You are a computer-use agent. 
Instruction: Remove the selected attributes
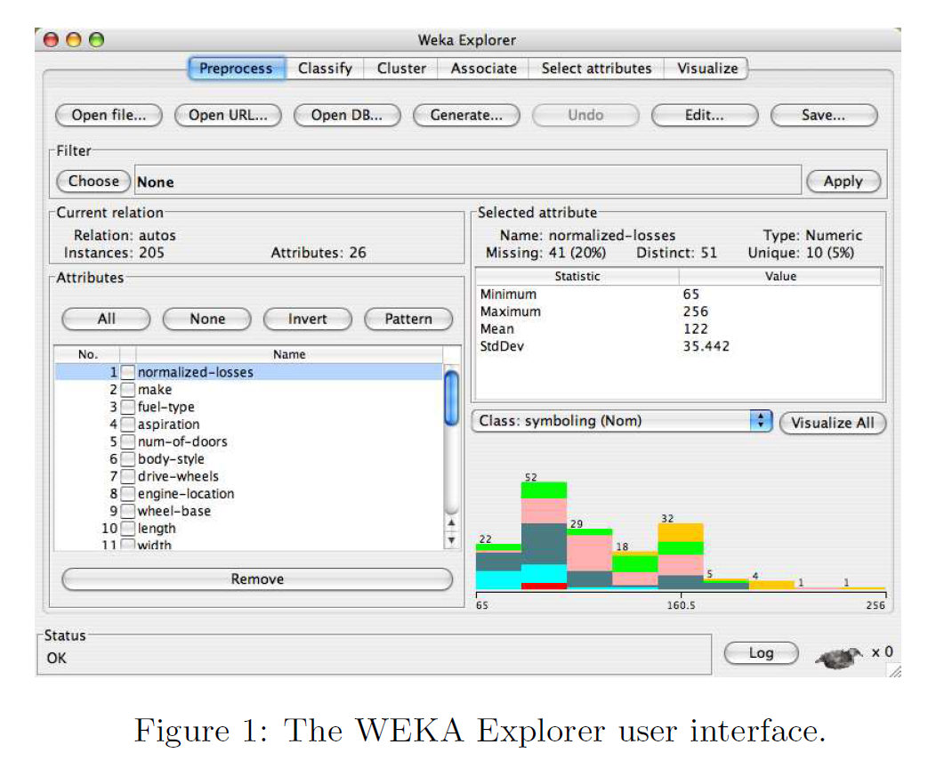tap(257, 579)
